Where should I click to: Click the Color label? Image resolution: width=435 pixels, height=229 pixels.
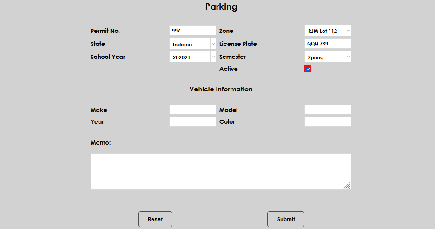pos(227,122)
